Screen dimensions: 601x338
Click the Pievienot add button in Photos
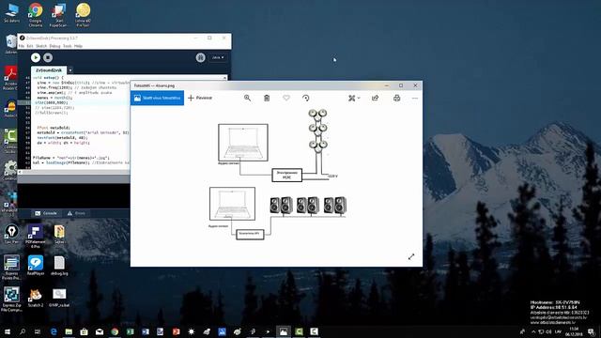[200, 98]
